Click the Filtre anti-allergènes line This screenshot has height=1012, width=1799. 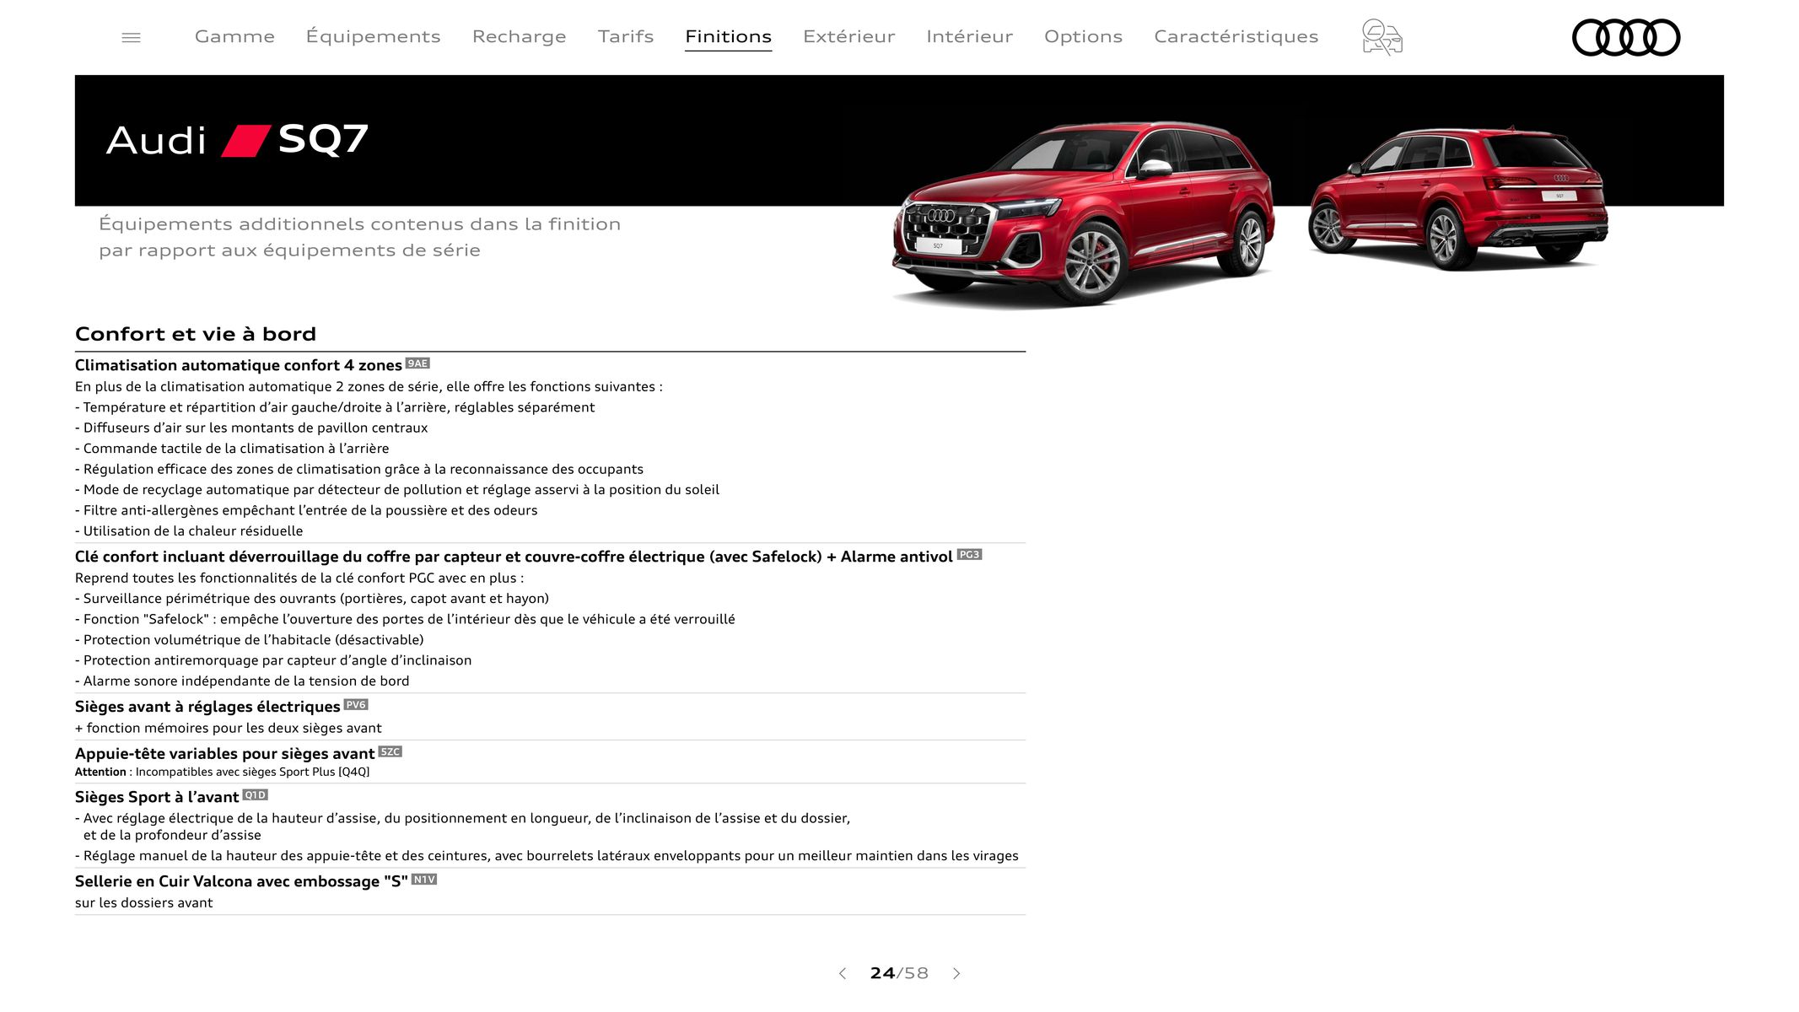click(x=306, y=510)
